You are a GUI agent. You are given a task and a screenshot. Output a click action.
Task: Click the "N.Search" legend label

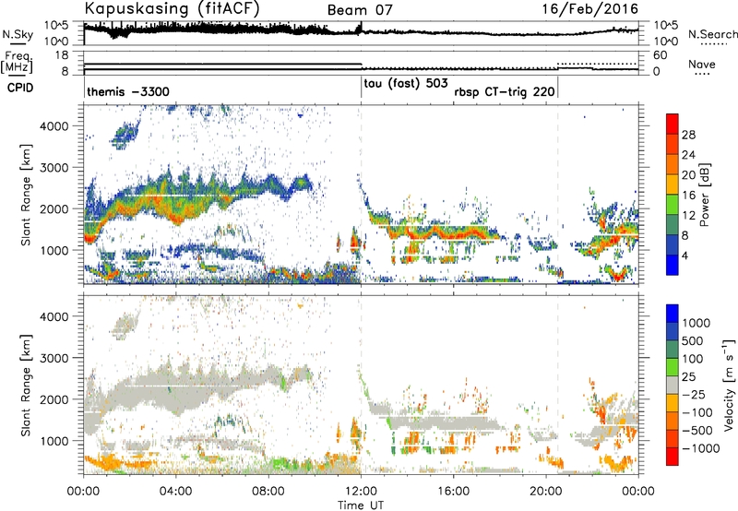click(x=713, y=34)
